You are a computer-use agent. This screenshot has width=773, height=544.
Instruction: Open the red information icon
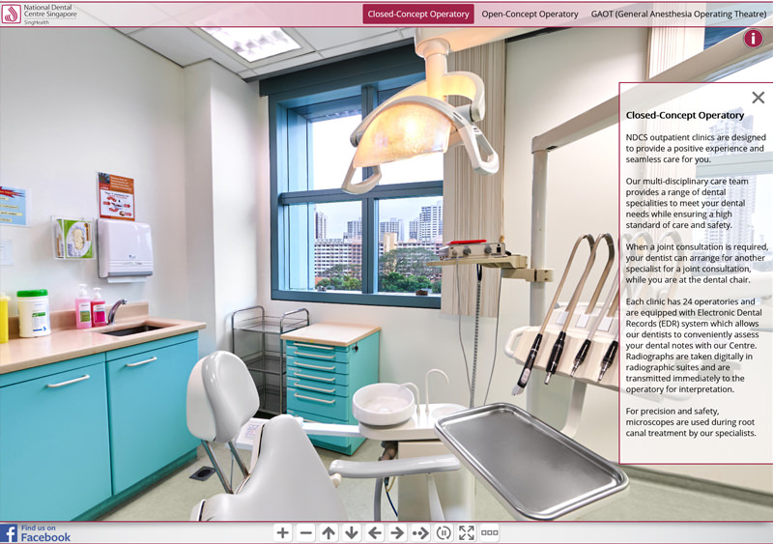[753, 39]
